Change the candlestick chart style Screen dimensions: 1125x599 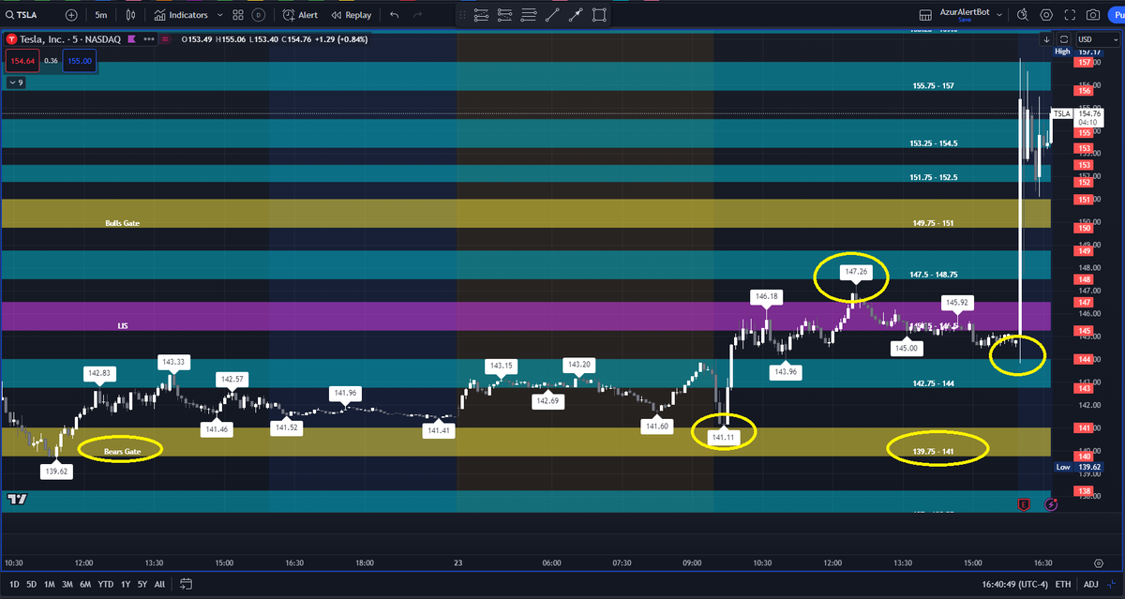(131, 15)
